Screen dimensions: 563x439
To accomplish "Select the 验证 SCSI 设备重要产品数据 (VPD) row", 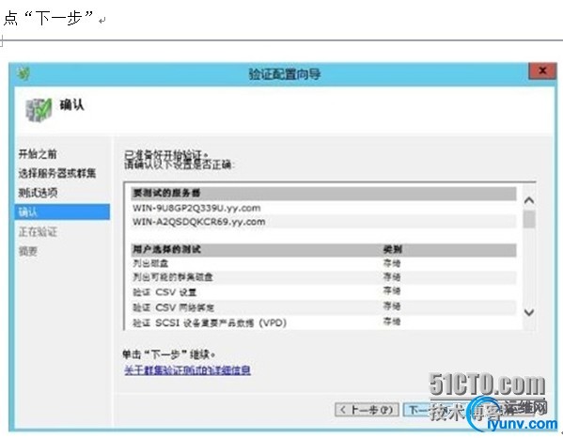I will click(x=324, y=322).
